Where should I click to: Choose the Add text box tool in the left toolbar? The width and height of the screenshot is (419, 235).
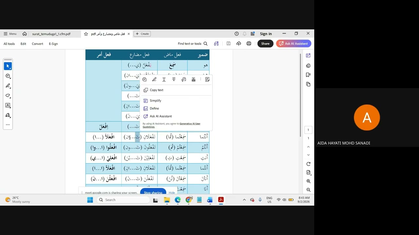pos(8,105)
